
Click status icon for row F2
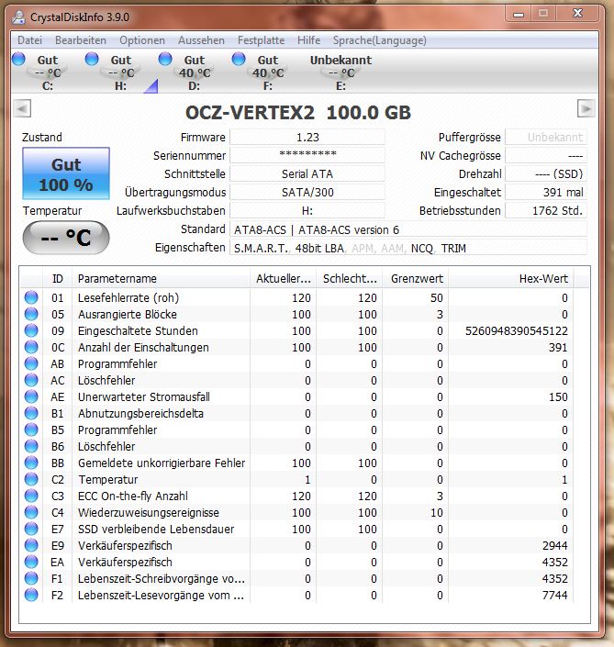[31, 595]
